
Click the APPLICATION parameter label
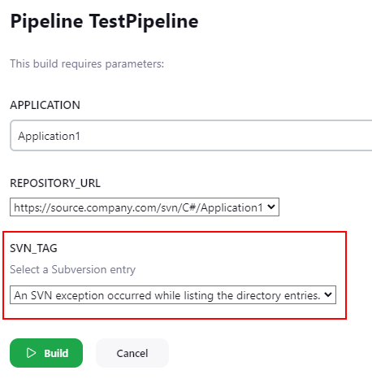pos(45,105)
